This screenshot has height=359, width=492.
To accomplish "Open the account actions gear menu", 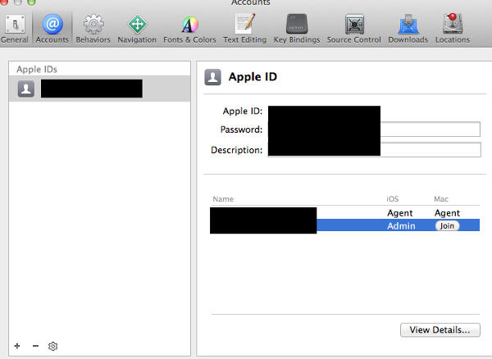I will coord(52,346).
